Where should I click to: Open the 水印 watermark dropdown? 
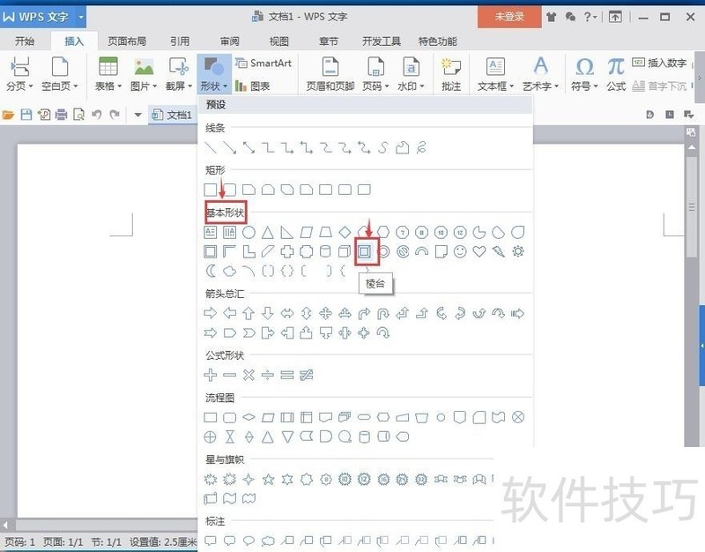(x=411, y=73)
